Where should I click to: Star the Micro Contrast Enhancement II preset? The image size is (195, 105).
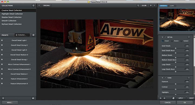2,69
